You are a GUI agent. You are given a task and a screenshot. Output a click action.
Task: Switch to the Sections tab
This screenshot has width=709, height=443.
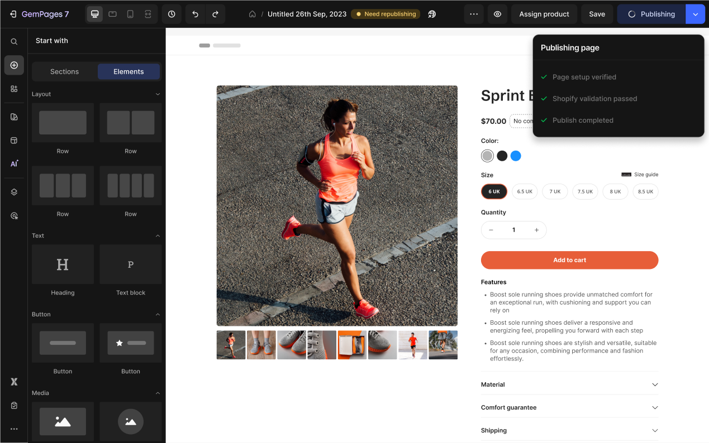(64, 71)
